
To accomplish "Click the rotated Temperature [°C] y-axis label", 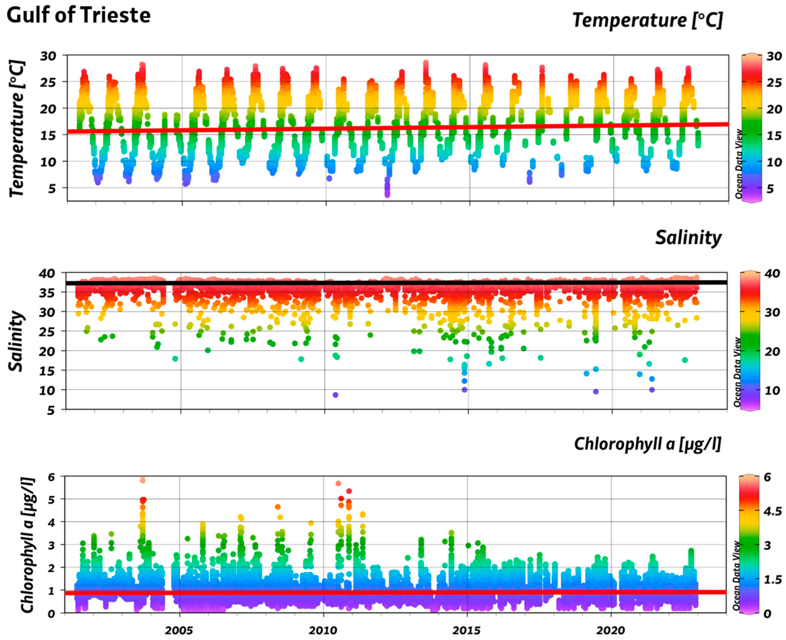I will (17, 129).
